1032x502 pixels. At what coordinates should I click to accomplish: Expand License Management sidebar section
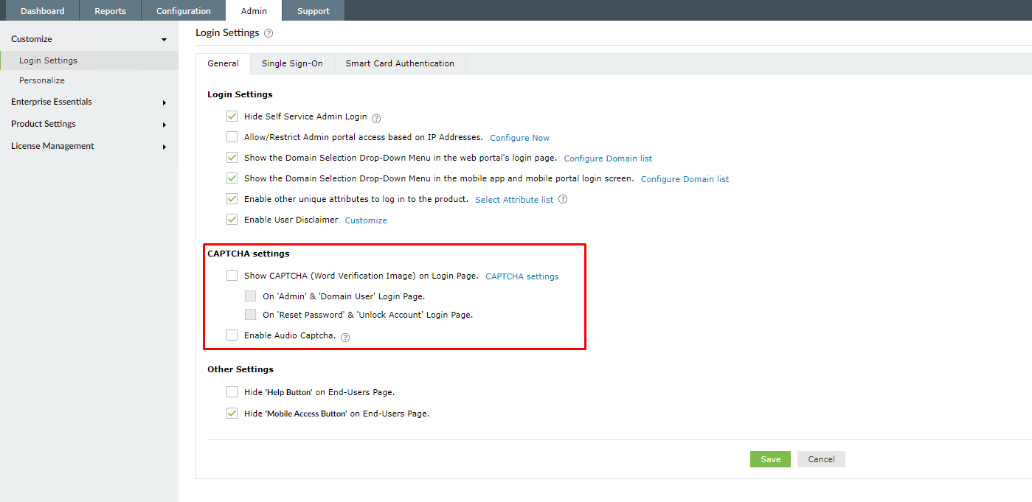click(x=164, y=147)
